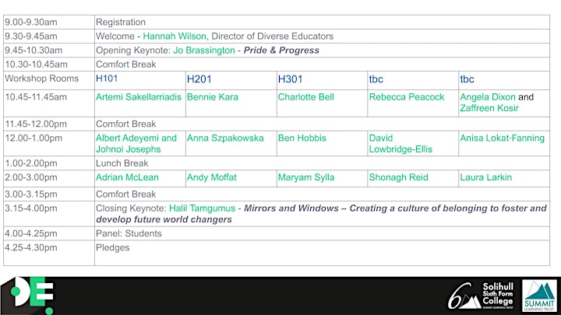Click the Workshop Rooms row label
This screenshot has height=315, width=561.
[42, 79]
